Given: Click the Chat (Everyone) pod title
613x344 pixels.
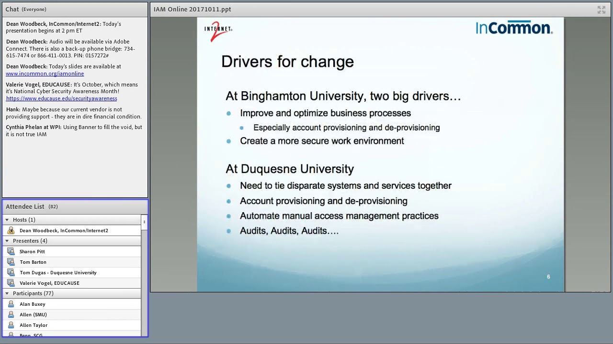Looking at the screenshot, I should [x=26, y=9].
